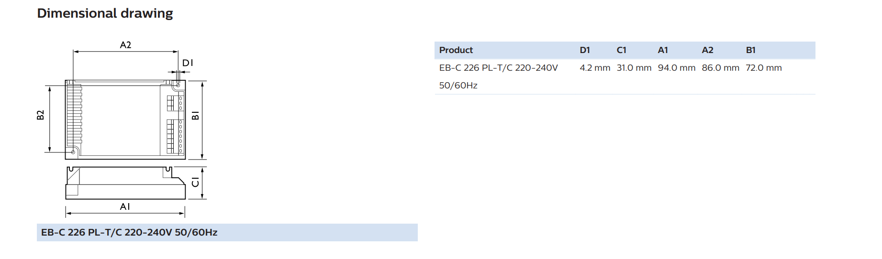882x259 pixels.
Task: Click the B2 dimension label
Action: 40,115
